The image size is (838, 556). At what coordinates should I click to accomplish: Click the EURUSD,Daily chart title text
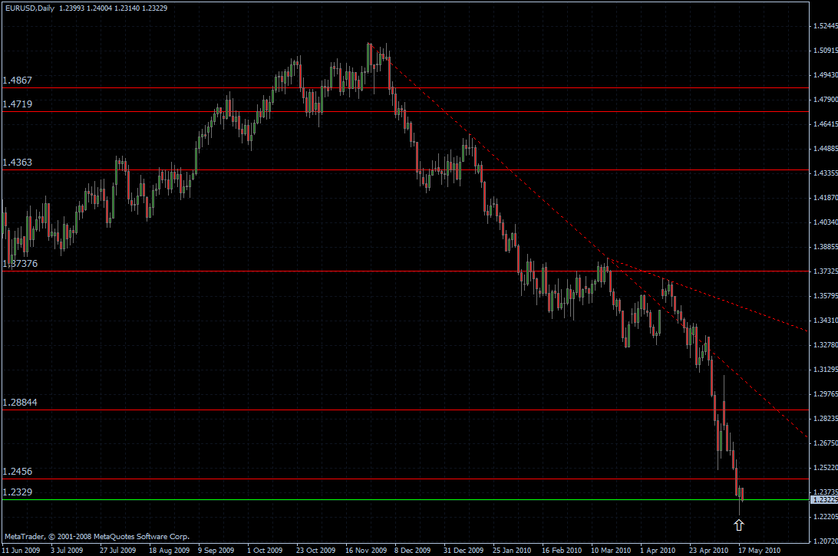tap(30, 8)
